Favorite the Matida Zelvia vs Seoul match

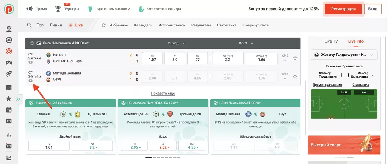295,76
